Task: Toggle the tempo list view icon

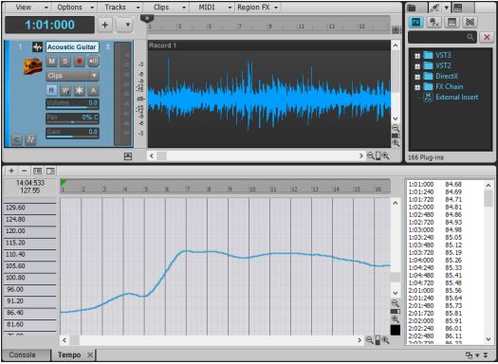Action: coord(38,171)
